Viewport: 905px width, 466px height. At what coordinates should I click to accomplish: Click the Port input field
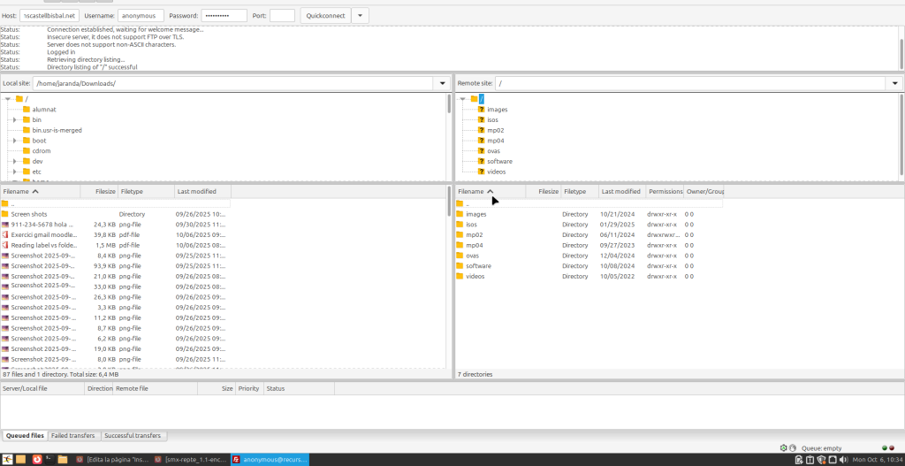tap(282, 16)
